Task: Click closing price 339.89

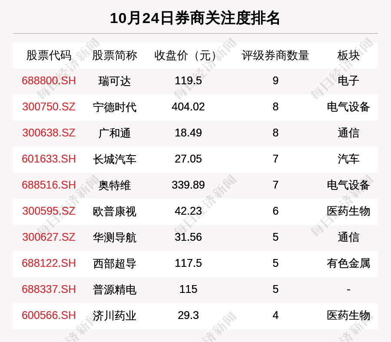Action: 188,185
